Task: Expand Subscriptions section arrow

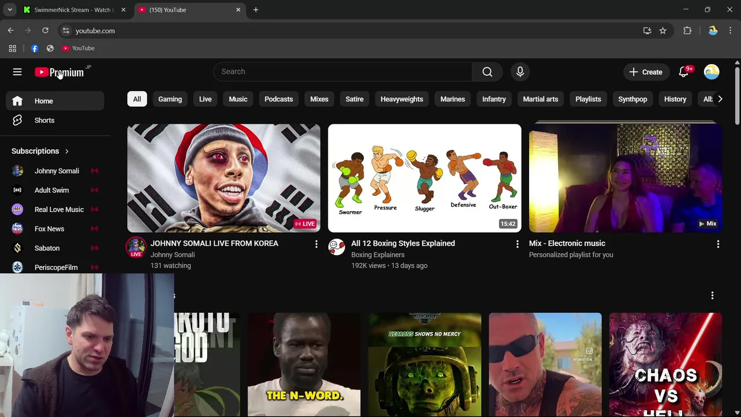Action: click(67, 151)
